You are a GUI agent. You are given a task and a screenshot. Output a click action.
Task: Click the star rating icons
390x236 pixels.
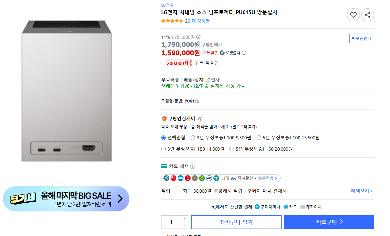pyautogui.click(x=172, y=21)
